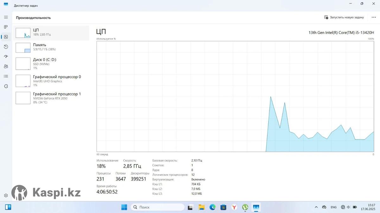Viewport: 380px width, 213px height.
Task: Click the threads count 3647
Action: point(121,179)
